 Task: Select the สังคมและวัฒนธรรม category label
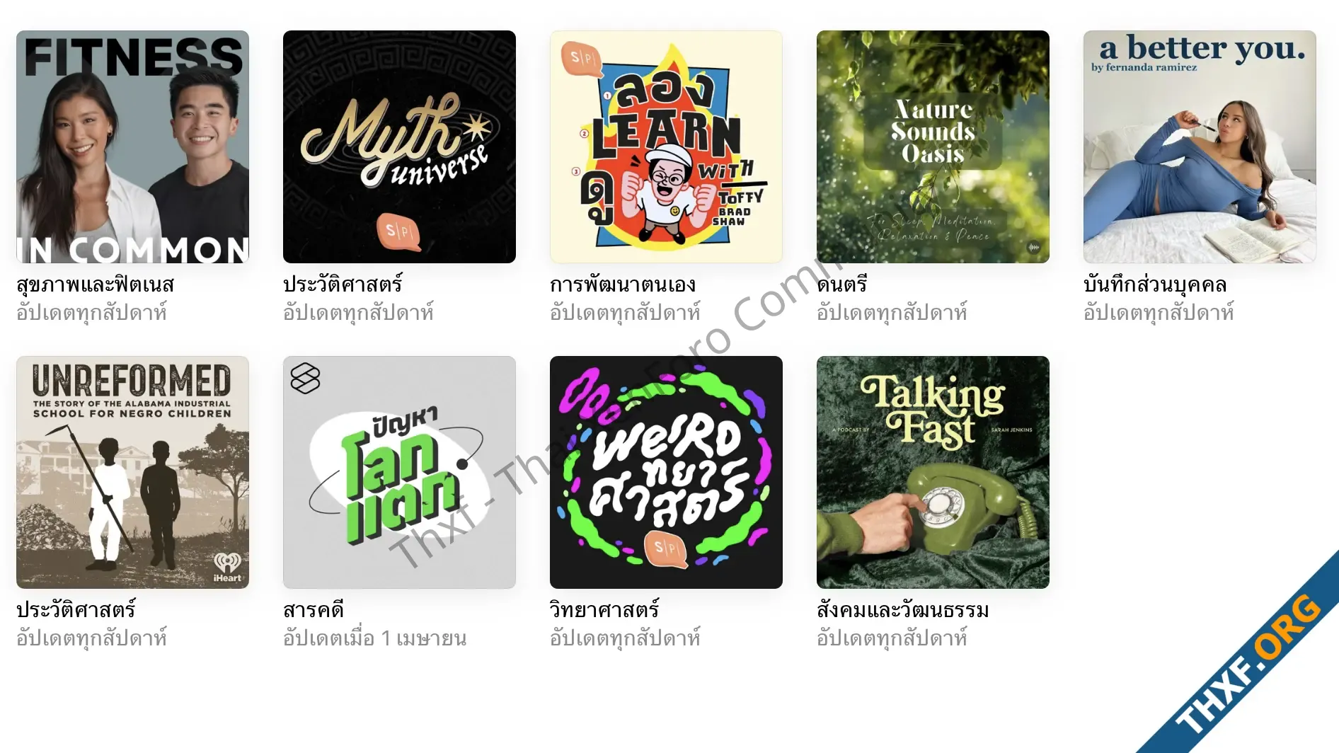point(903,610)
